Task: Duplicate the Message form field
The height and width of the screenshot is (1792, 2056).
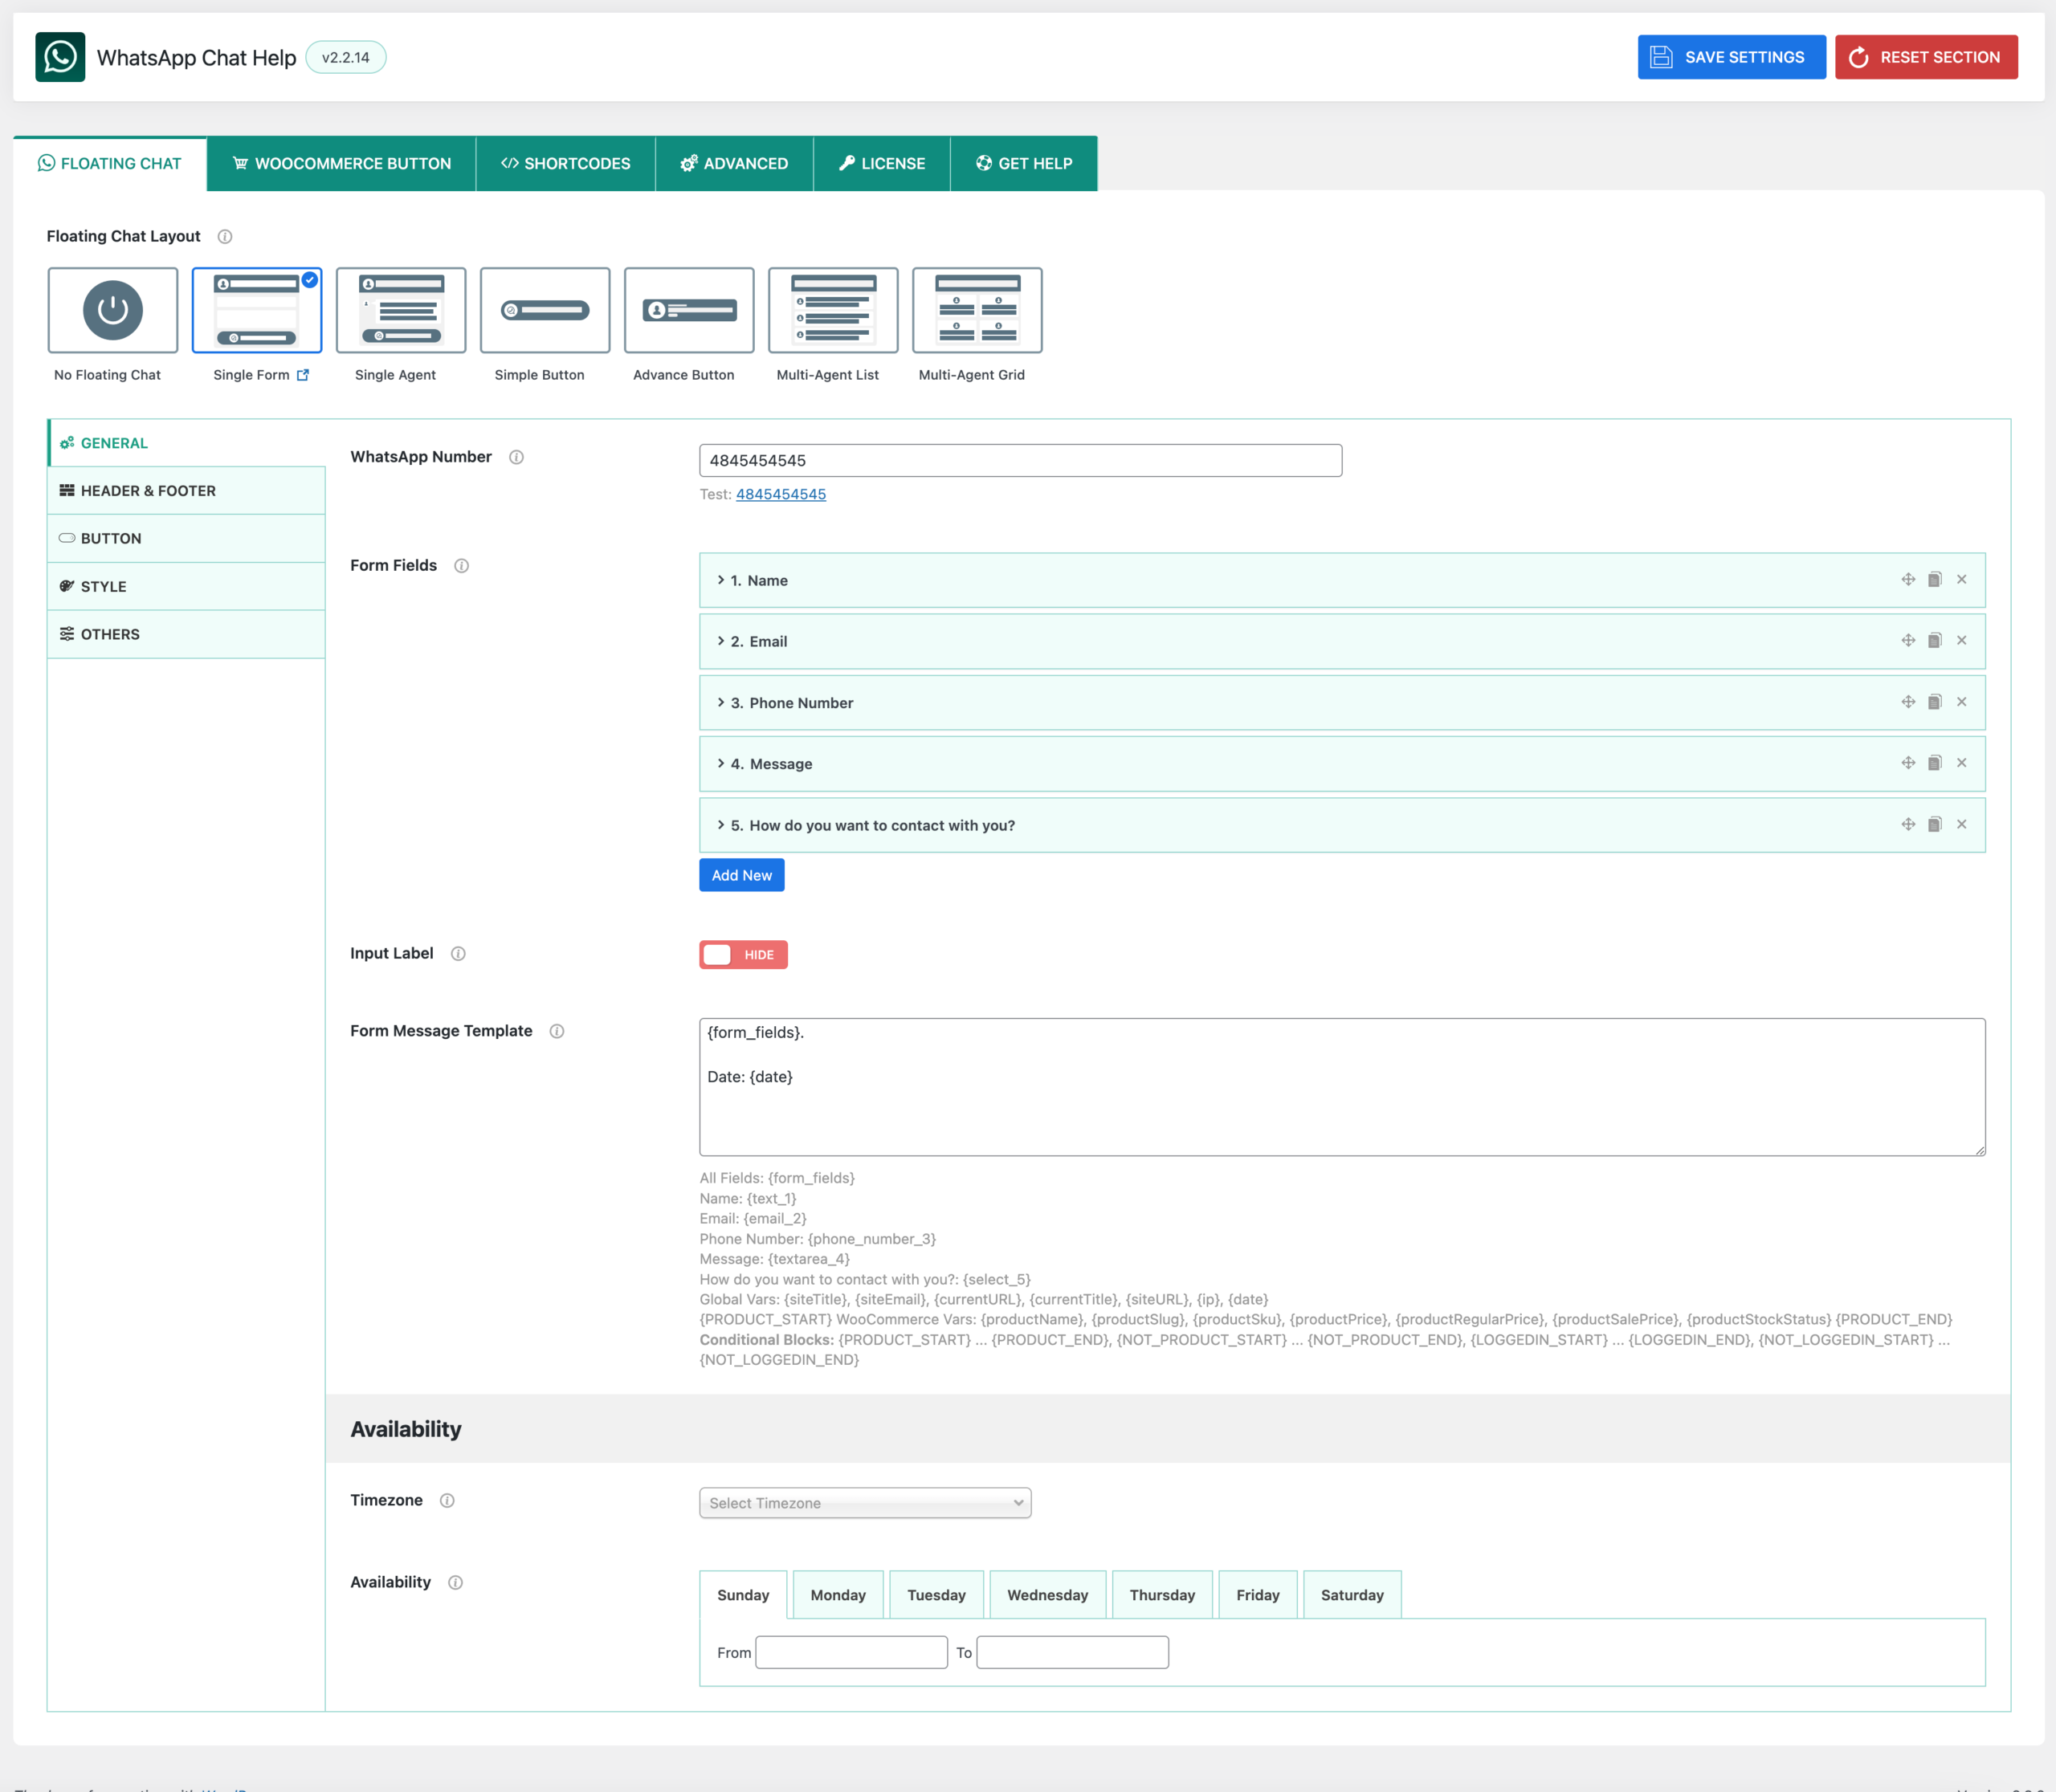Action: coord(1935,763)
